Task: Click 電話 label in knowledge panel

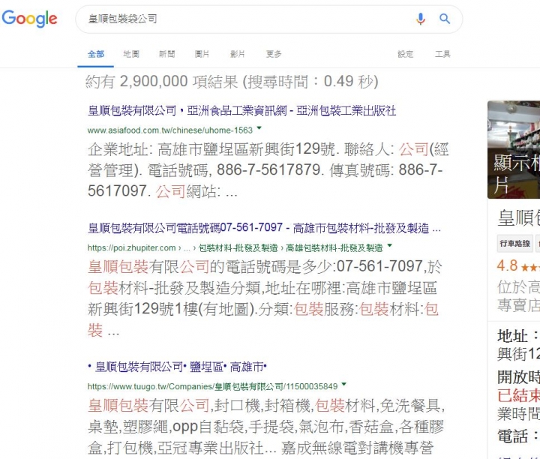Action: coord(517,436)
